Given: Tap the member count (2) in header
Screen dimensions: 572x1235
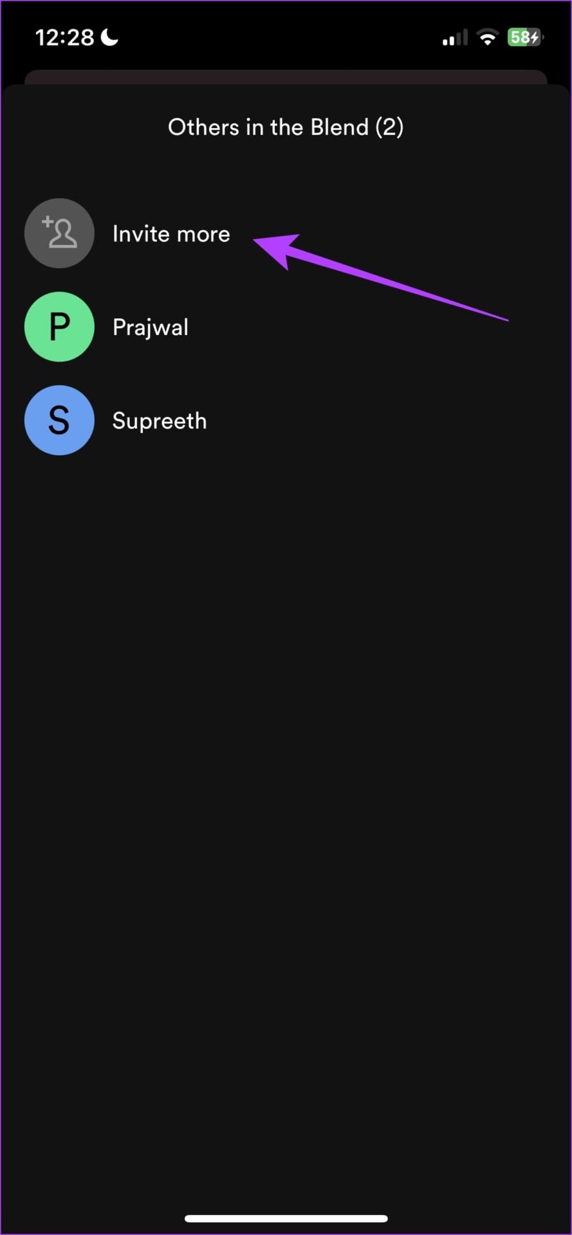Looking at the screenshot, I should click(x=390, y=127).
